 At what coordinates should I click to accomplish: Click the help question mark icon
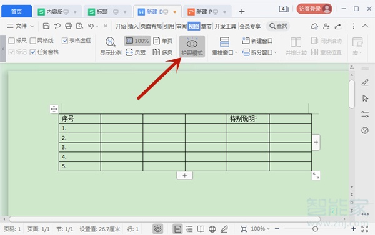click(365, 130)
